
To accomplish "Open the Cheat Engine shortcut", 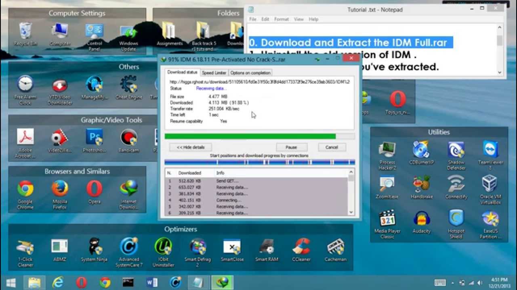I will 128,88.
